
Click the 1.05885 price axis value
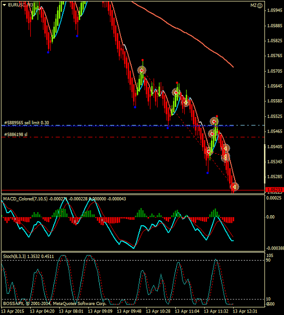pyautogui.click(x=275, y=26)
